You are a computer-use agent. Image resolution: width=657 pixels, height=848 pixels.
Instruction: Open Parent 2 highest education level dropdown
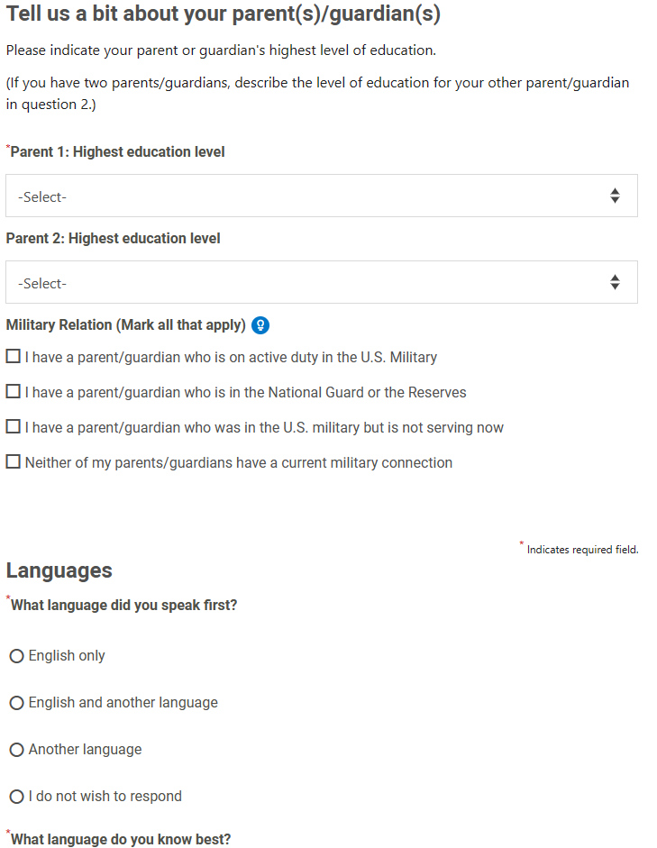click(x=322, y=282)
